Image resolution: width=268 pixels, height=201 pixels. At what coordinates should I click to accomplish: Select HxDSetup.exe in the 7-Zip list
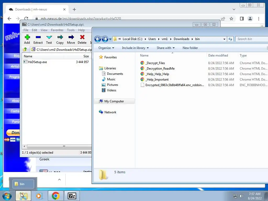pos(37,62)
